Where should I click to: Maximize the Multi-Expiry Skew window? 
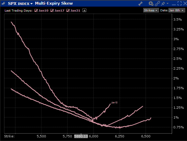click(180, 3)
